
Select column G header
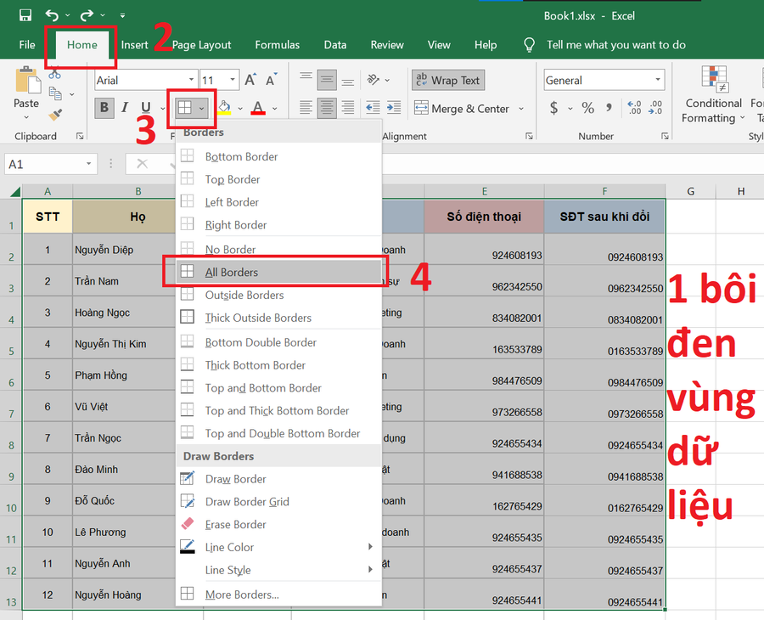coord(690,191)
